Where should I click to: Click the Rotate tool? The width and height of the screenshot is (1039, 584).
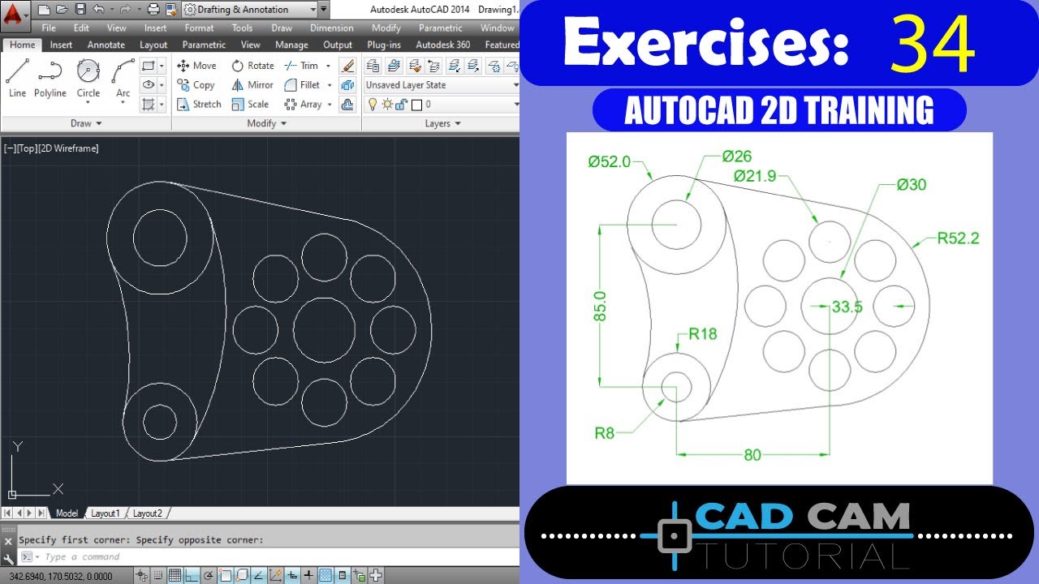coord(252,66)
